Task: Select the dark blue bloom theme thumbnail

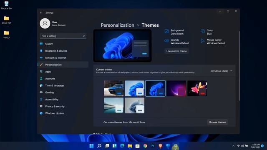Action: (156, 88)
